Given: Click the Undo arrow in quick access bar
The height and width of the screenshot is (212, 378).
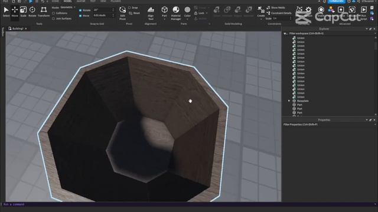Looking at the screenshot, I should tap(43, 1).
